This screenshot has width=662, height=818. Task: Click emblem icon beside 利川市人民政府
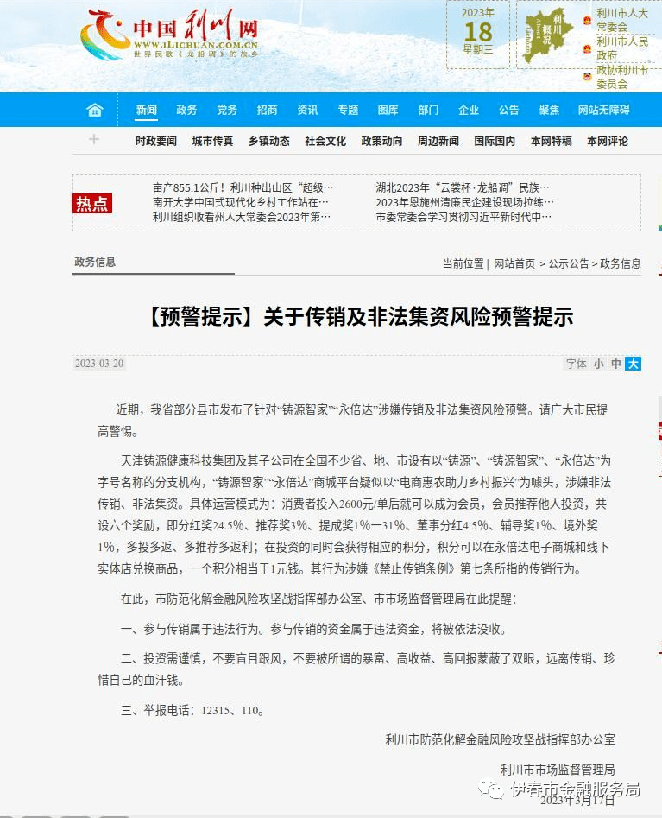tap(588, 48)
